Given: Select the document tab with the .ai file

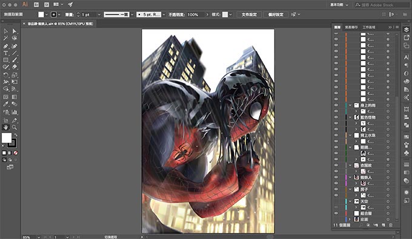Looking at the screenshot, I should 60,24.
